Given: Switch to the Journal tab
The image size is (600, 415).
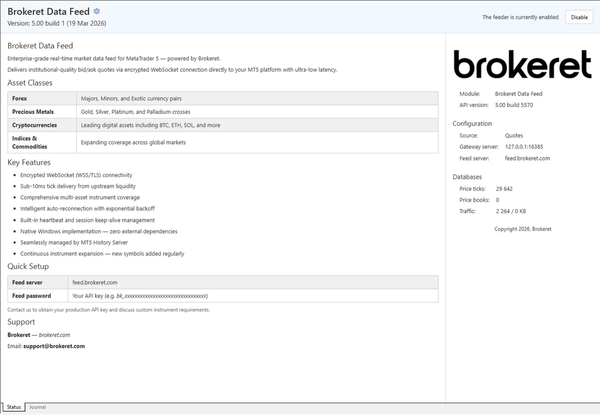Looking at the screenshot, I should click(x=37, y=407).
